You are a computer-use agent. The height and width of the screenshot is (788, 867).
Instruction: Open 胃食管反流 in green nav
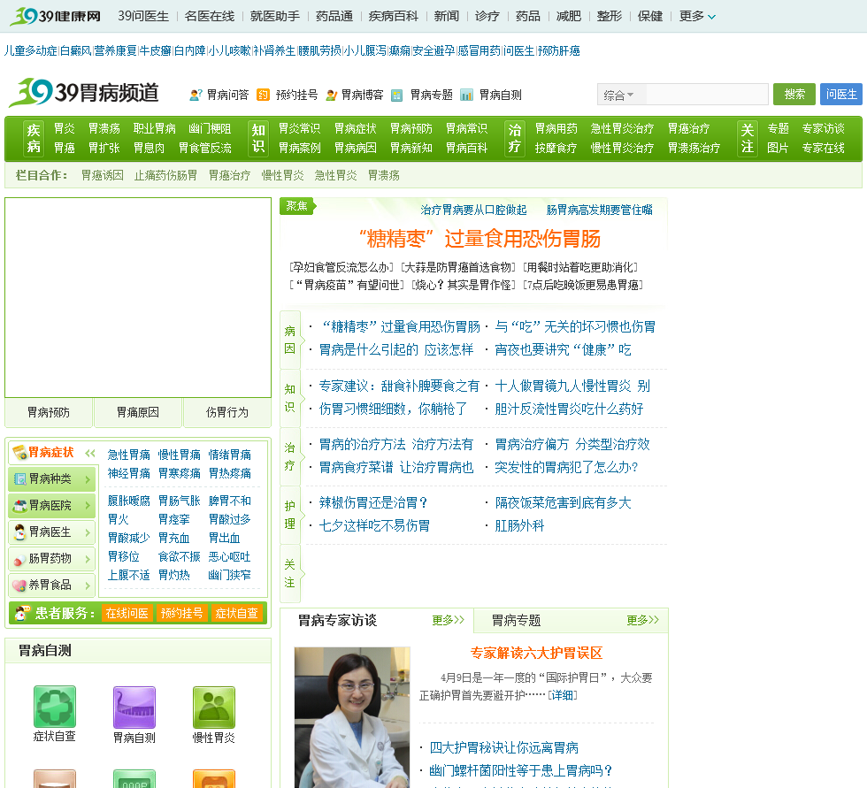coord(205,148)
